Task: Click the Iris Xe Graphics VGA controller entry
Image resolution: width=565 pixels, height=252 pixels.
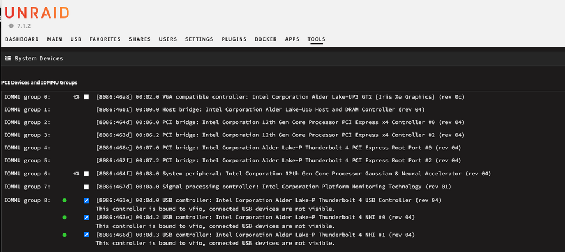Action: point(280,97)
